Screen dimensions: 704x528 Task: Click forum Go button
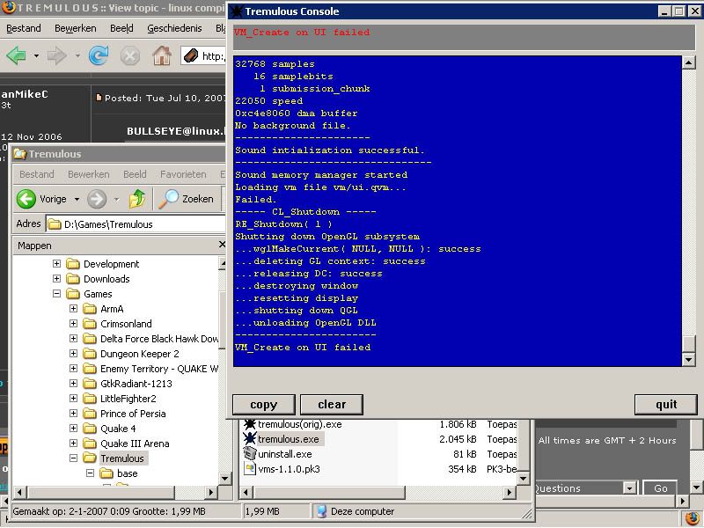[660, 488]
